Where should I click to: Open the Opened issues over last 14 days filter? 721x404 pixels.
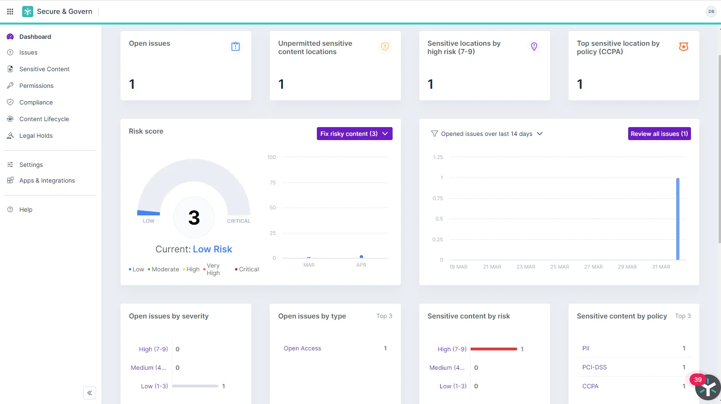point(487,134)
